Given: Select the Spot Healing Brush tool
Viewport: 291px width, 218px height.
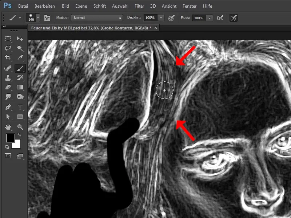Looking at the screenshot, I should coord(8,68).
